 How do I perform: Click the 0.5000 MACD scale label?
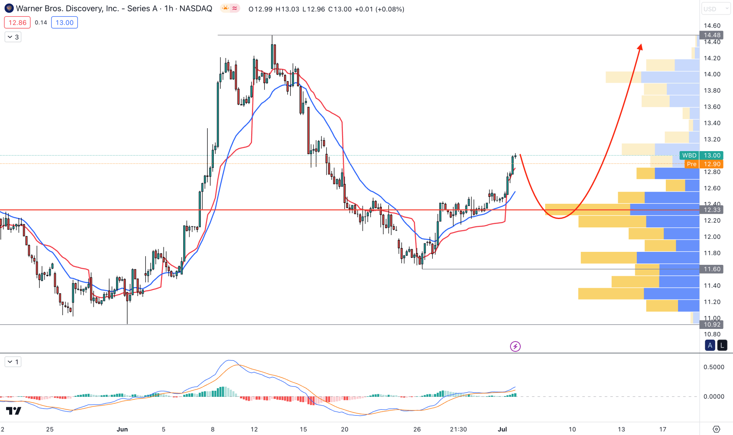[714, 367]
